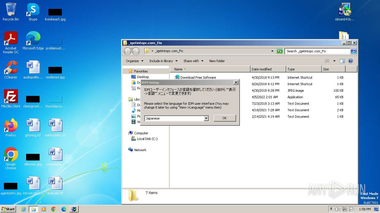Show hidden system tray icons
380x213 pixels.
pos(331,209)
